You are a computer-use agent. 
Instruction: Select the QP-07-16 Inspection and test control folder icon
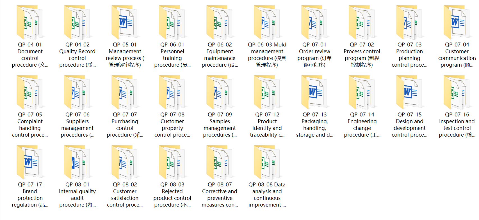pyautogui.click(x=457, y=92)
